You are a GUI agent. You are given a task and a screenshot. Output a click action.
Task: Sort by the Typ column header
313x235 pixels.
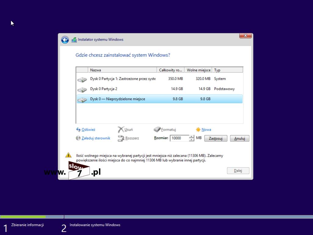tap(227, 70)
